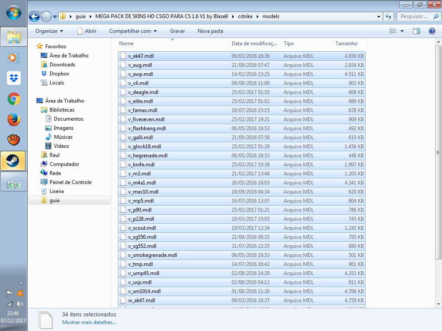Select Favoritos in navigation pane

(56, 47)
